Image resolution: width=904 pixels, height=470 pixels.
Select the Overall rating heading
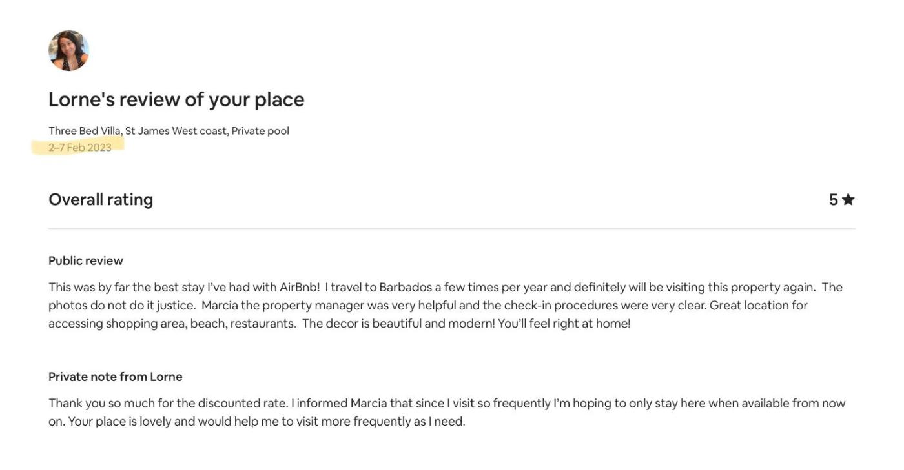pyautogui.click(x=101, y=200)
